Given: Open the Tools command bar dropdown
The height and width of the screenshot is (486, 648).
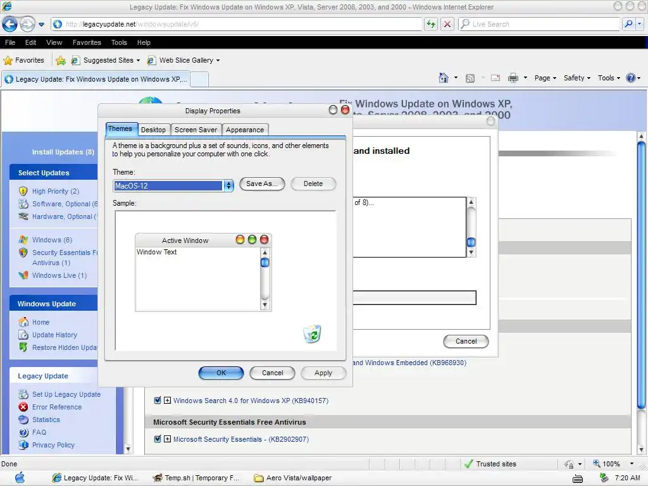Looking at the screenshot, I should 609,78.
